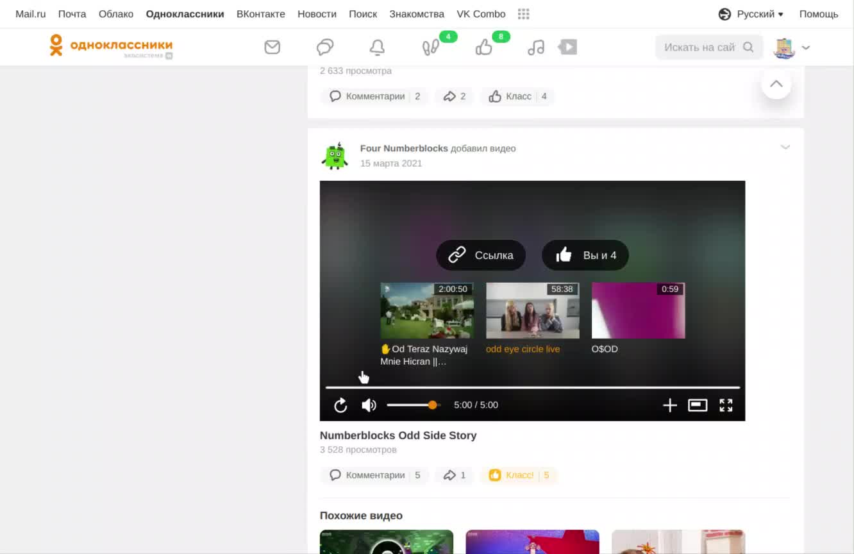
Task: Click the search magnifier icon
Action: (748, 47)
